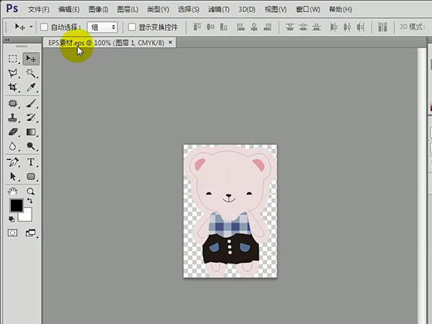Open the 文件(F) menu

(39, 9)
